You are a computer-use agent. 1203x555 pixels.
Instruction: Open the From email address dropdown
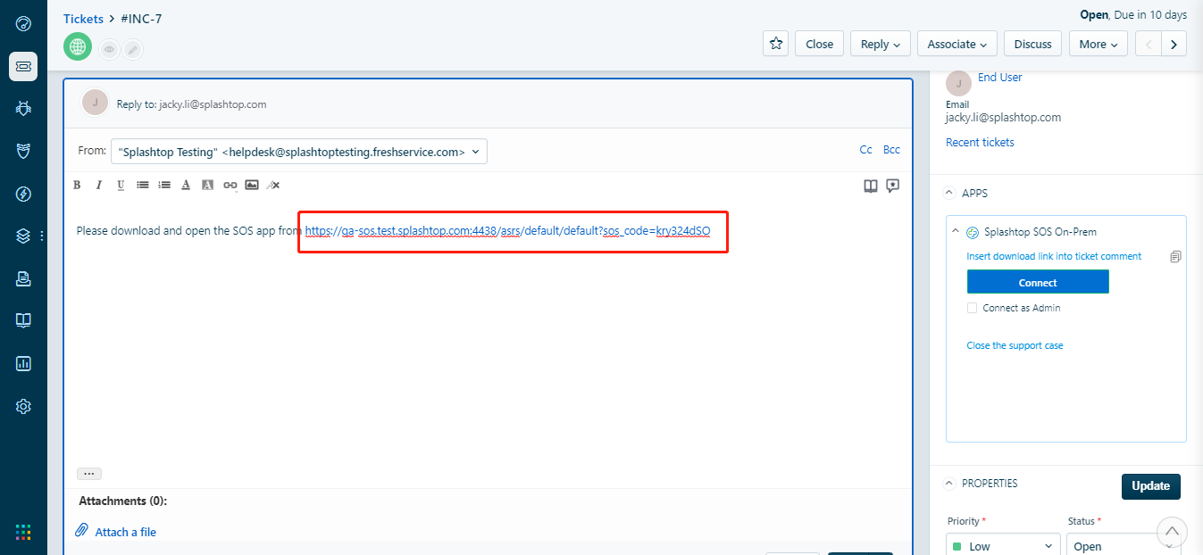[299, 152]
